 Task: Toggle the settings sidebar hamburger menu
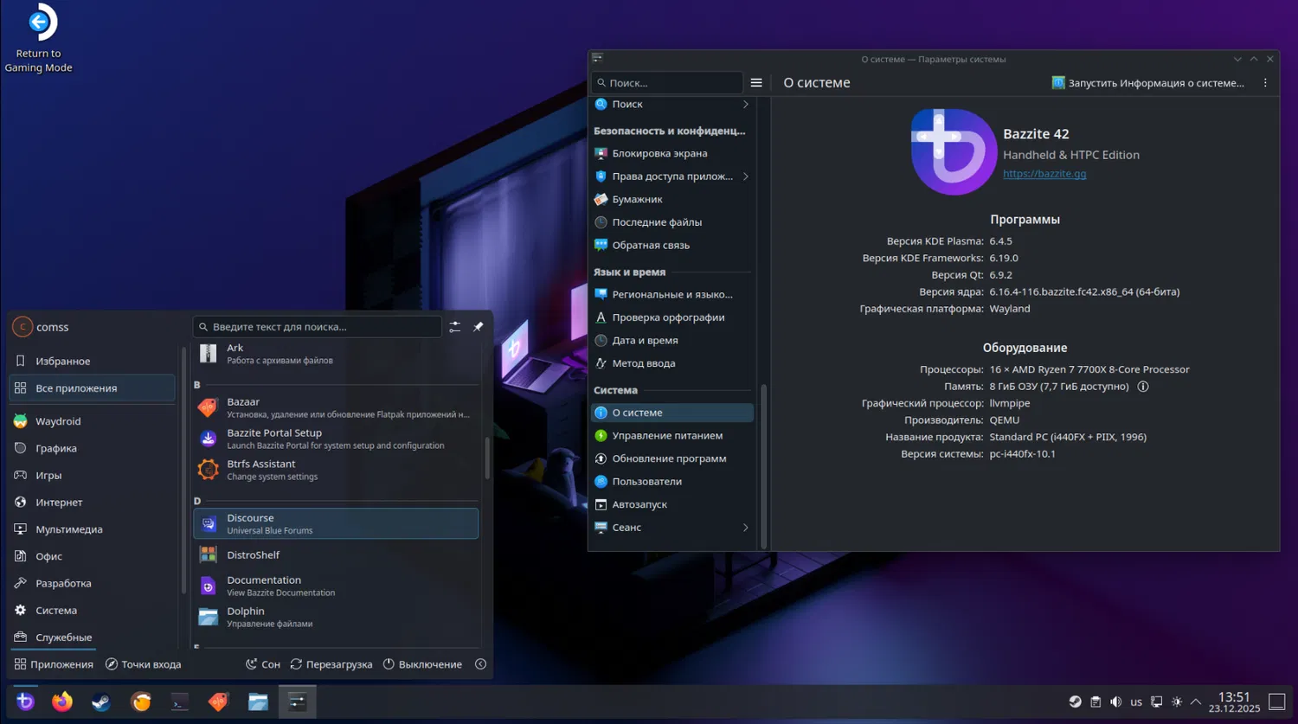coord(756,83)
